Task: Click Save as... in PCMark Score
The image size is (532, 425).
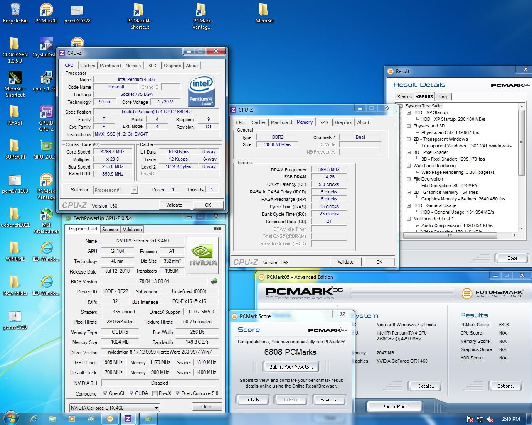Action: pos(330,400)
